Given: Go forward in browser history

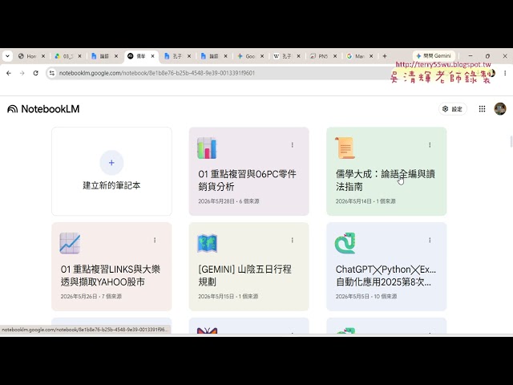Looking at the screenshot, I should click(x=22, y=73).
